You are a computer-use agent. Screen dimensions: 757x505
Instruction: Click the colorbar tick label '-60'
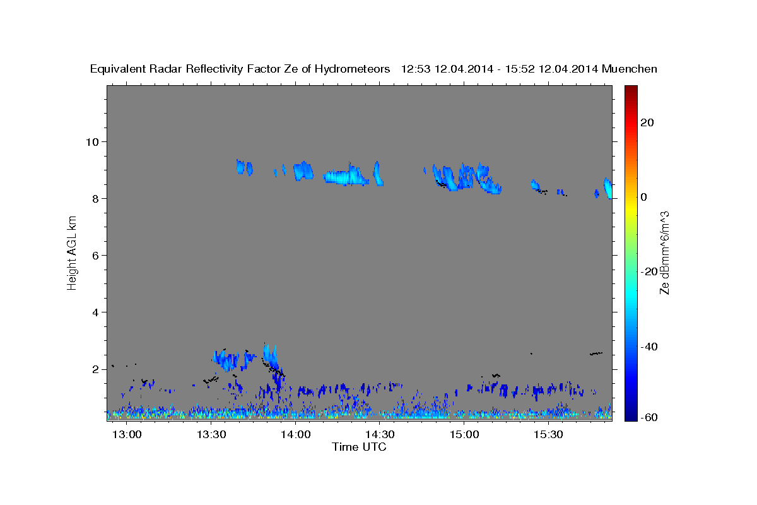tap(648, 417)
